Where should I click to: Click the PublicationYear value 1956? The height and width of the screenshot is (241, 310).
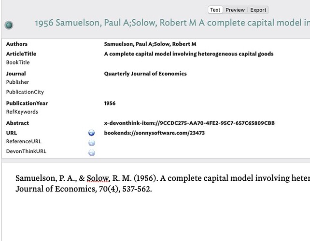[x=110, y=103]
